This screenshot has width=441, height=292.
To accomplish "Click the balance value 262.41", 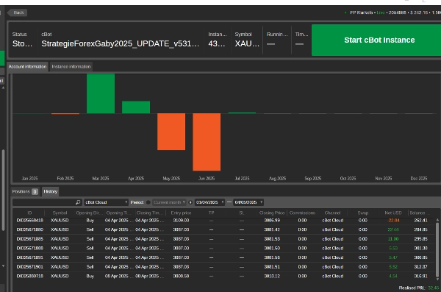I will tap(420, 220).
